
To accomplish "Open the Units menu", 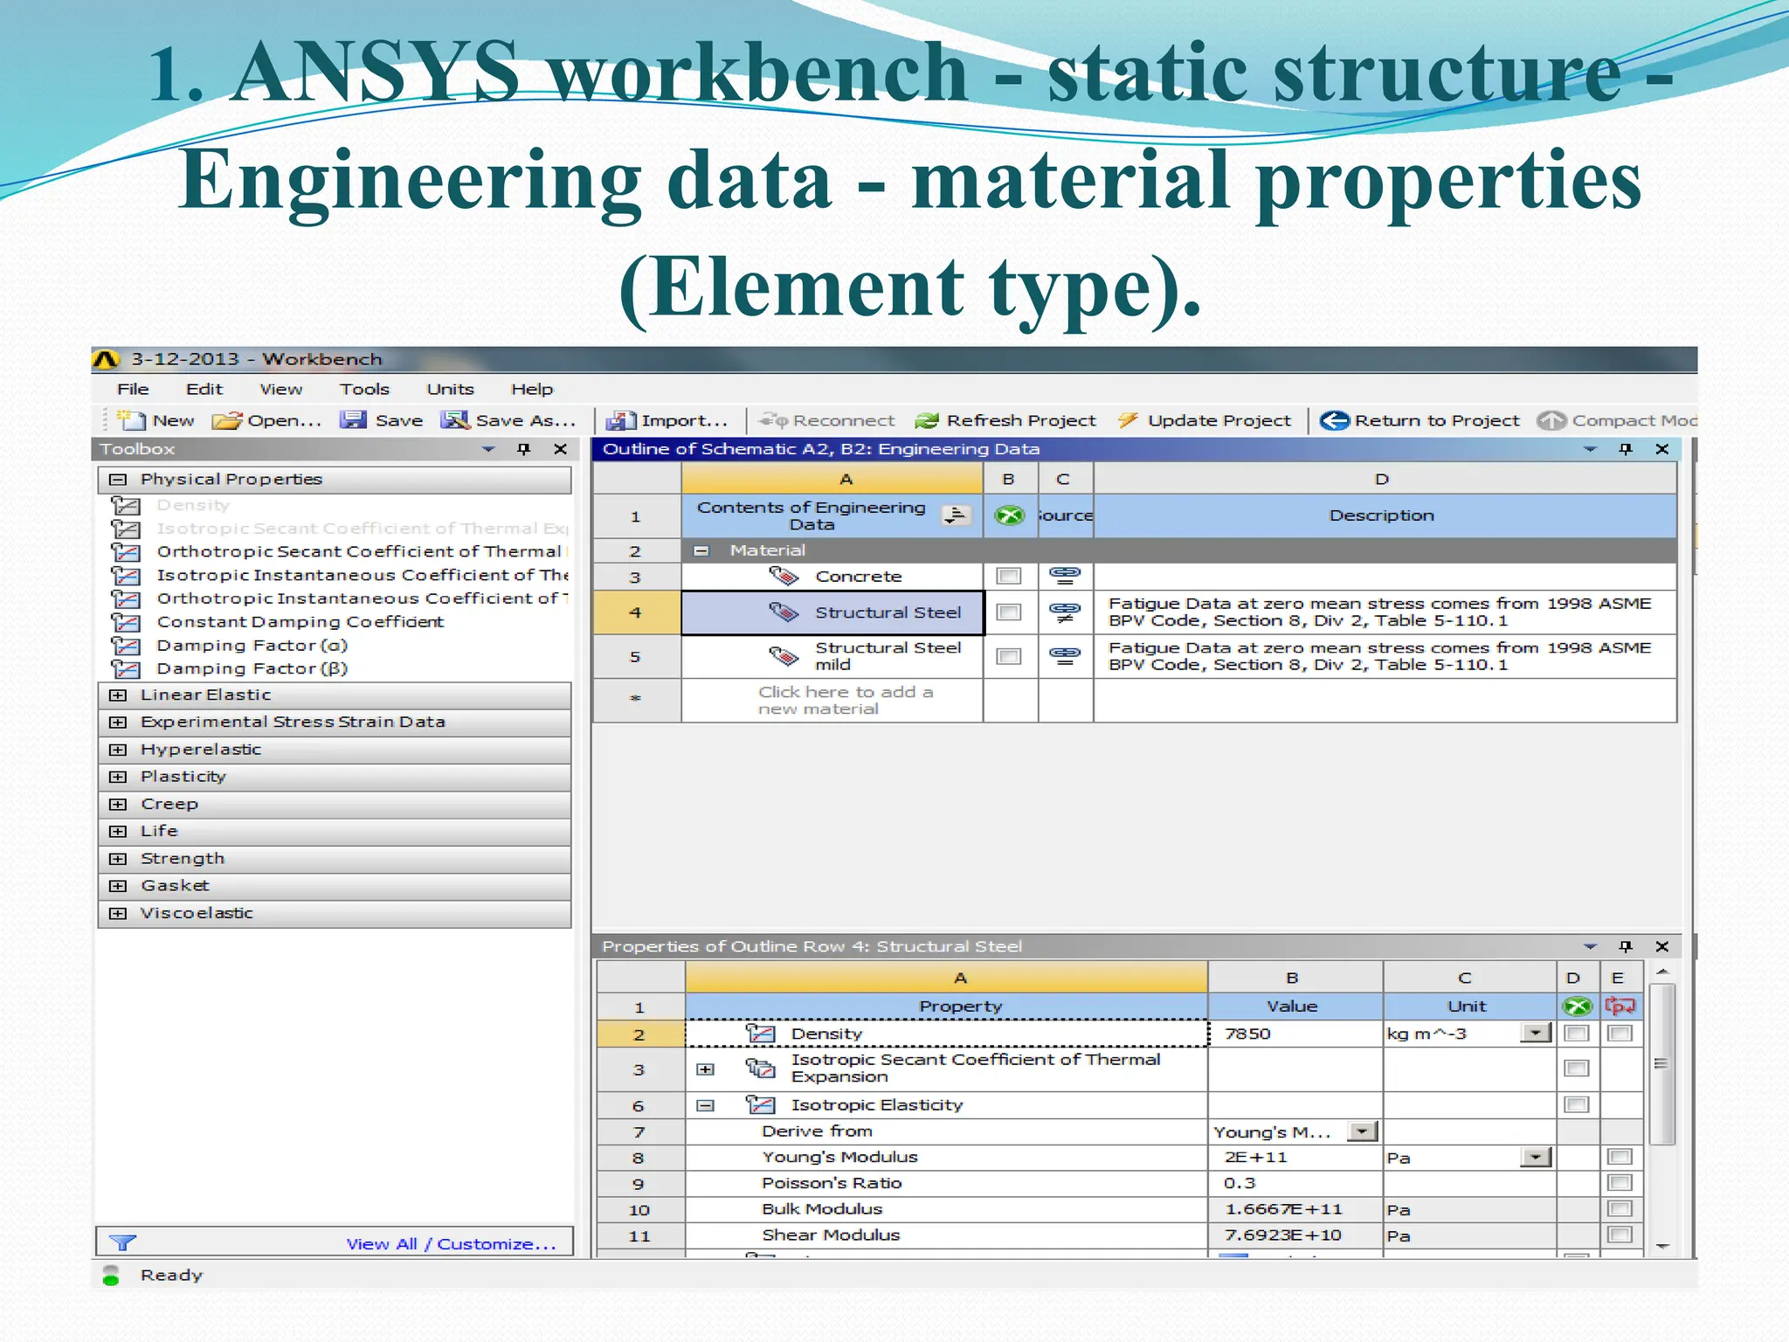I will [x=450, y=389].
